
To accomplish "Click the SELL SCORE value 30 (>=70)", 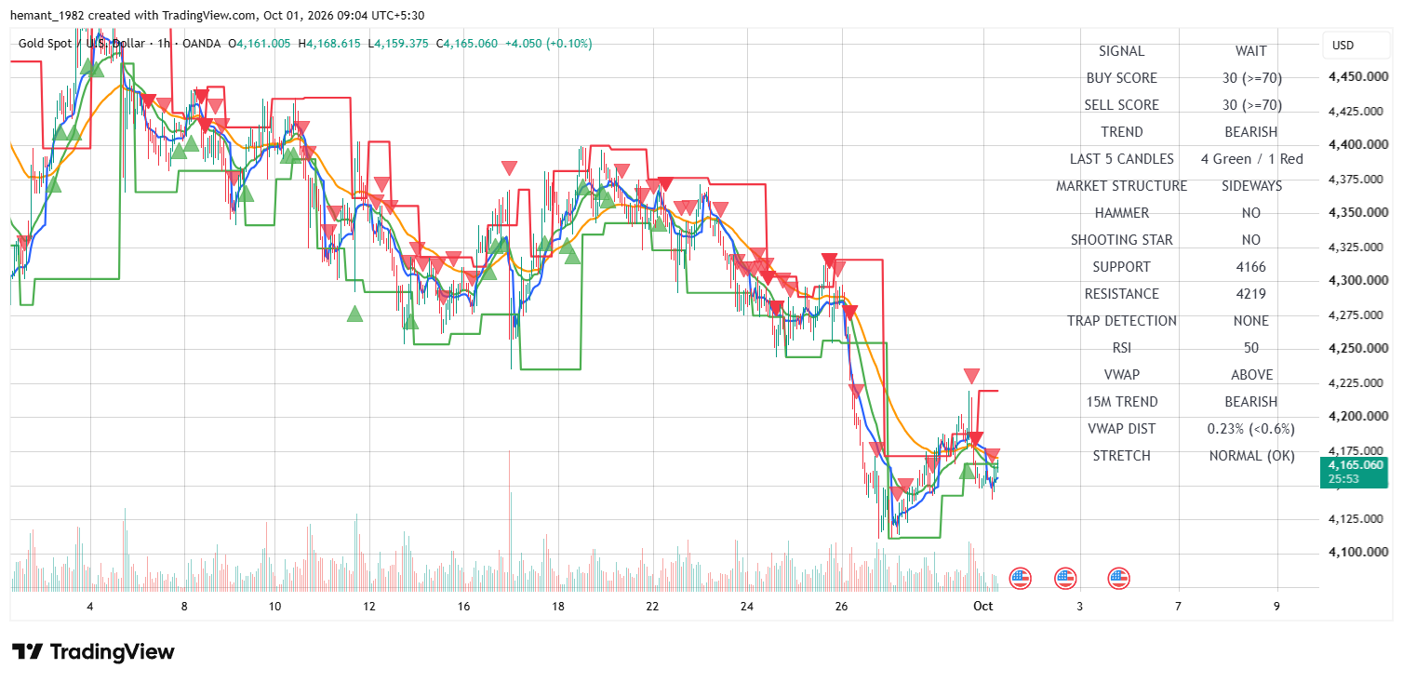I will (x=1251, y=105).
